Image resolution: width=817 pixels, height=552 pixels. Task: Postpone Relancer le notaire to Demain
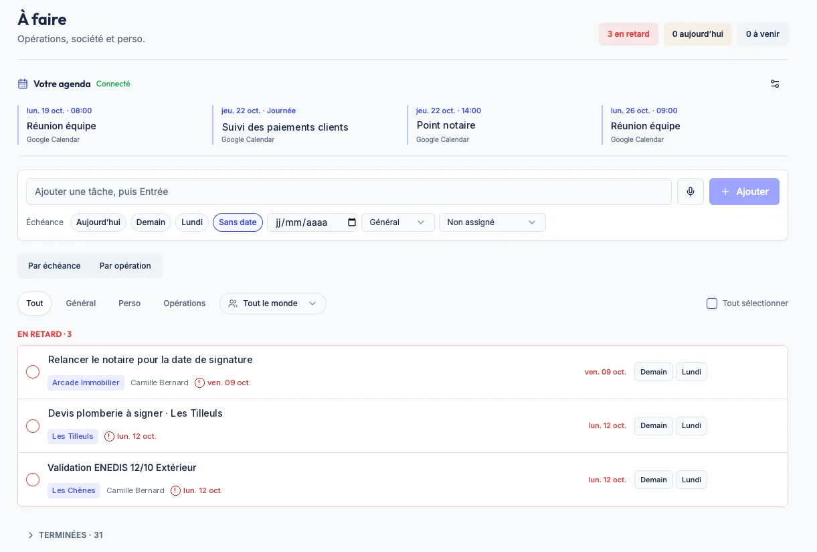pos(654,372)
